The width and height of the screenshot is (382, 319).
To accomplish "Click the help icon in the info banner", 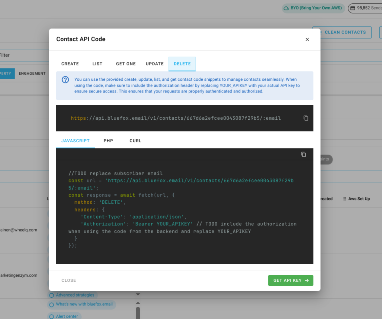I will point(66,80).
